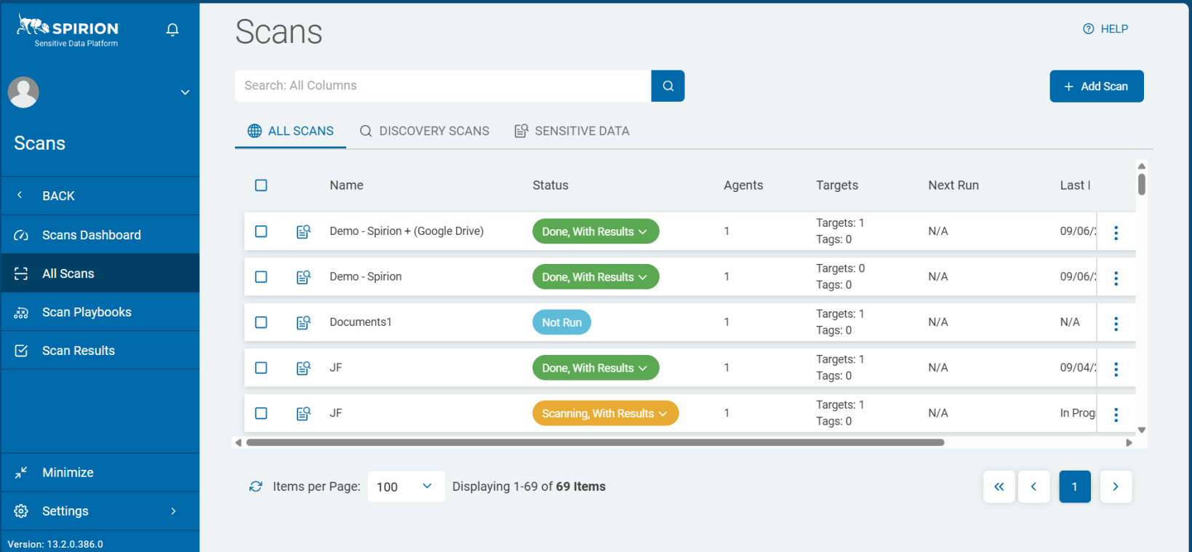The image size is (1192, 552).
Task: Click the notification bell icon
Action: coord(172,30)
